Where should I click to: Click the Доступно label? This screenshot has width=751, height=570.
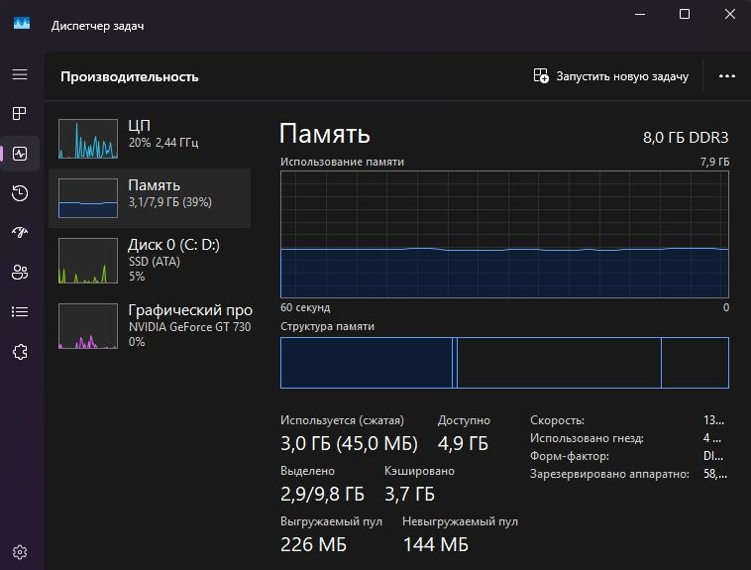464,420
